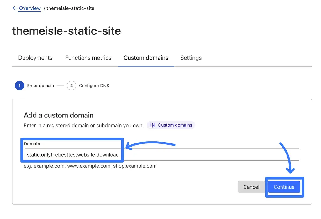The width and height of the screenshot is (321, 219).
Task: Click the blue numbered step indicator showing 1
Action: click(19, 86)
